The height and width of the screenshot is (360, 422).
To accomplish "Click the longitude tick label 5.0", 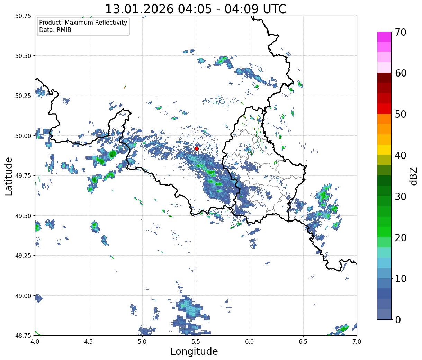I will (x=142, y=341).
